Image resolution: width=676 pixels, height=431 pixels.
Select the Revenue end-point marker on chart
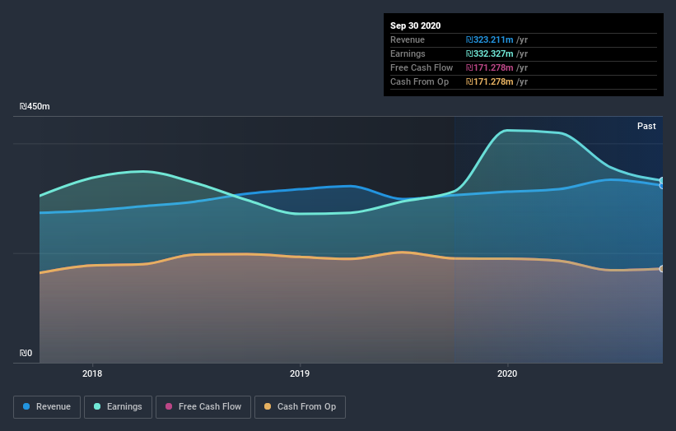pyautogui.click(x=662, y=186)
